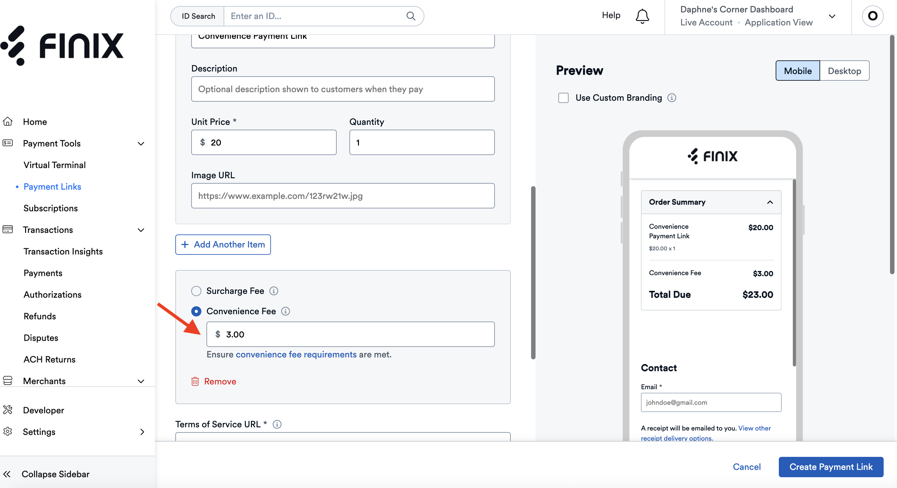Image resolution: width=897 pixels, height=488 pixels.
Task: Click Create Payment Link button
Action: coord(831,467)
